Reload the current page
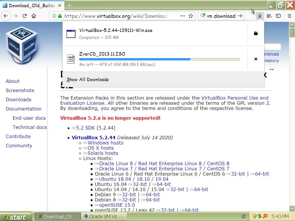This screenshot has height=221, width=295. 25,16
